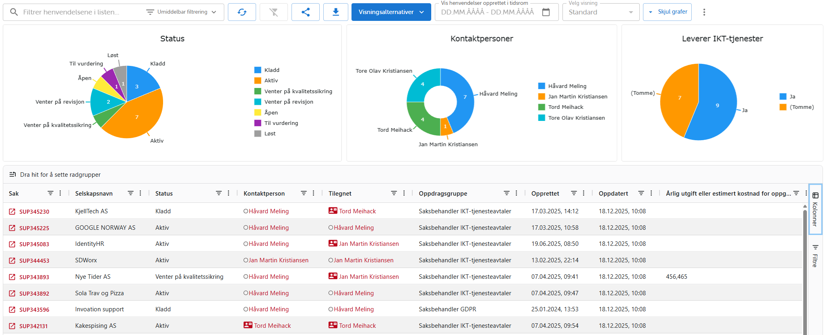The height and width of the screenshot is (335, 827).
Task: Click Jan Martin Kristiansen assignee for IdentityHR
Action: pyautogui.click(x=368, y=244)
